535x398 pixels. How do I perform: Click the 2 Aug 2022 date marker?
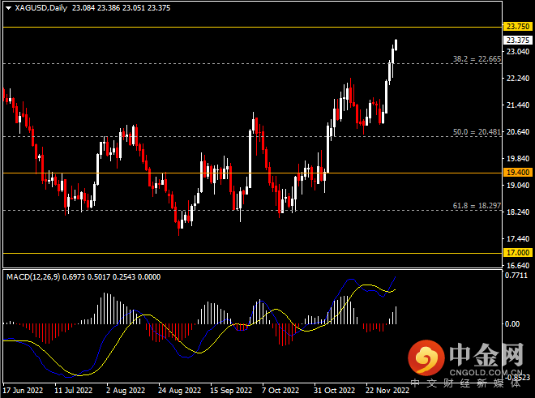(122, 390)
